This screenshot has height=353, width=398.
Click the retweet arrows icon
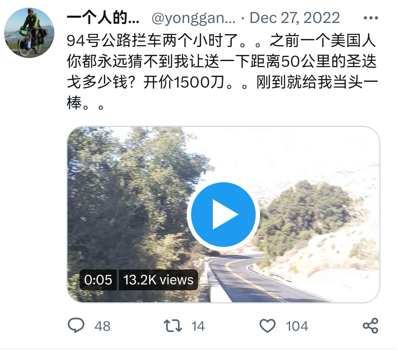(173, 326)
